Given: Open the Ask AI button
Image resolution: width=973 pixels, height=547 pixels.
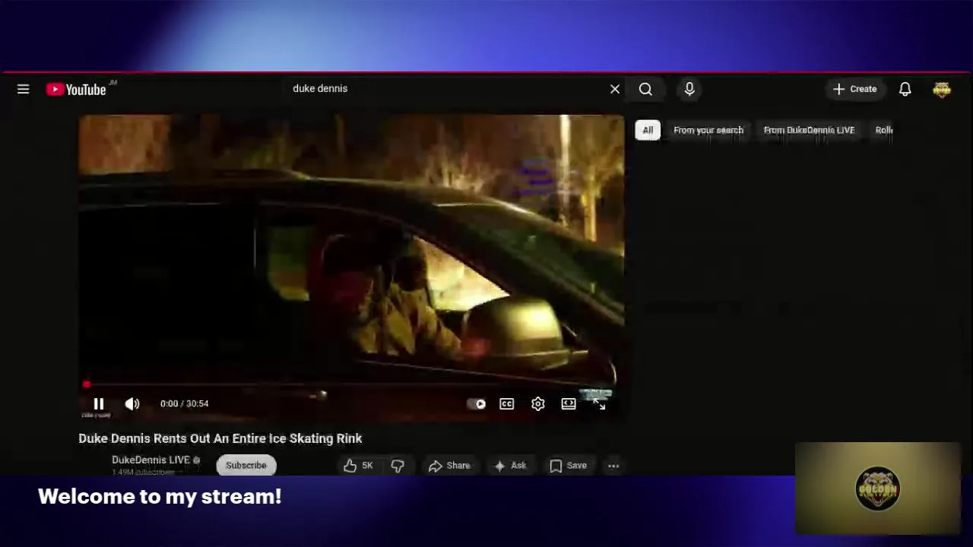Looking at the screenshot, I should click(510, 466).
